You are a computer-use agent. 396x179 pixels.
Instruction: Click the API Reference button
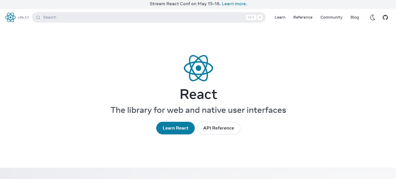(x=218, y=128)
